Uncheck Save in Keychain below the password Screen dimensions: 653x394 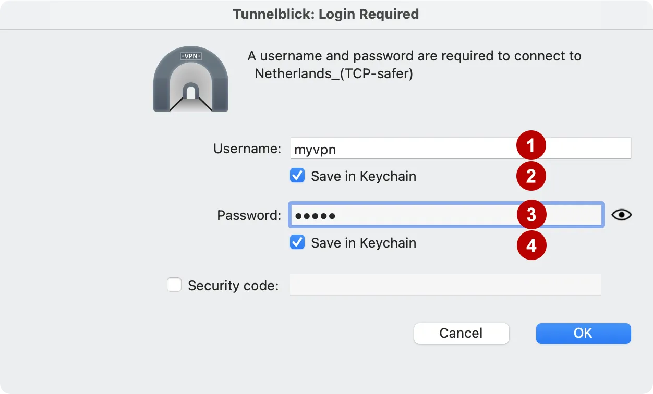[297, 242]
